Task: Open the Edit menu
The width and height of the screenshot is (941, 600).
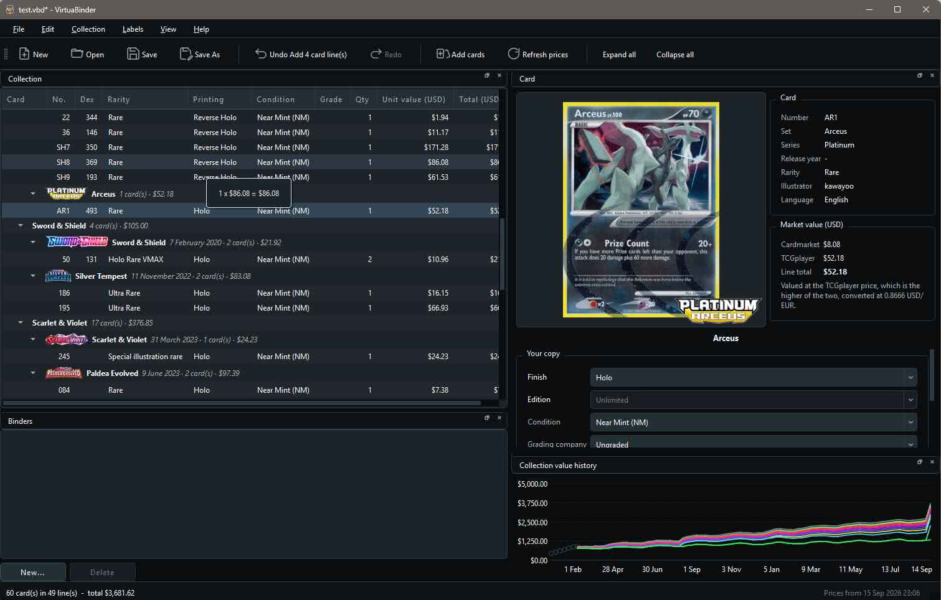Action: [x=48, y=29]
